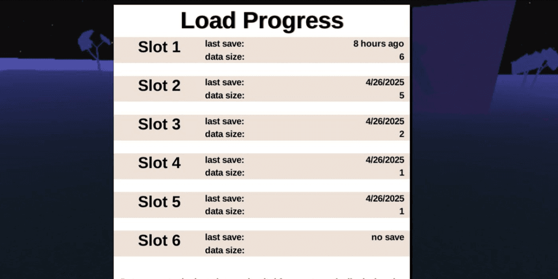The image size is (558, 279).
Task: Click Slot 6's 'no save' text
Action: click(387, 237)
